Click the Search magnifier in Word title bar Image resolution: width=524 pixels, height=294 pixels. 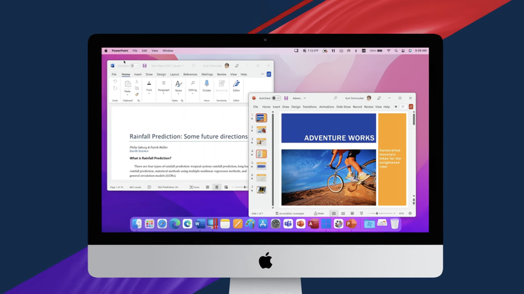[193, 66]
